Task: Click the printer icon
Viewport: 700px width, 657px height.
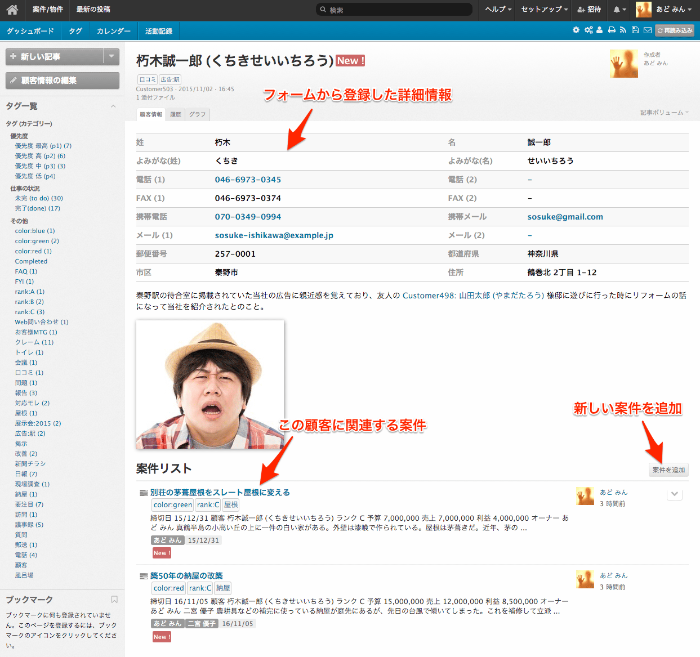Action: point(612,30)
